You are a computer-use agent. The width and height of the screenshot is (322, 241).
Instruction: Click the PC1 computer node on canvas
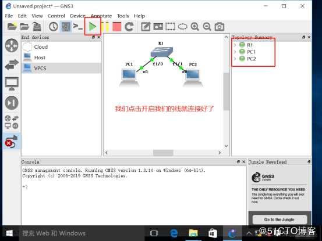pos(129,77)
